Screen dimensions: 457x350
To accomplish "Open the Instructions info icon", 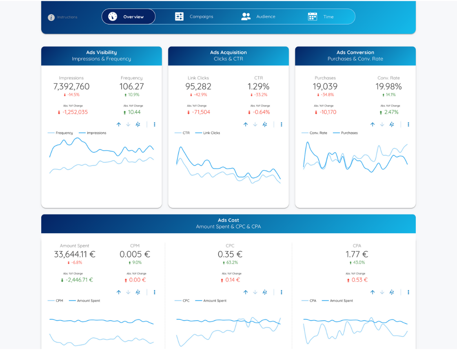I will tap(51, 17).
